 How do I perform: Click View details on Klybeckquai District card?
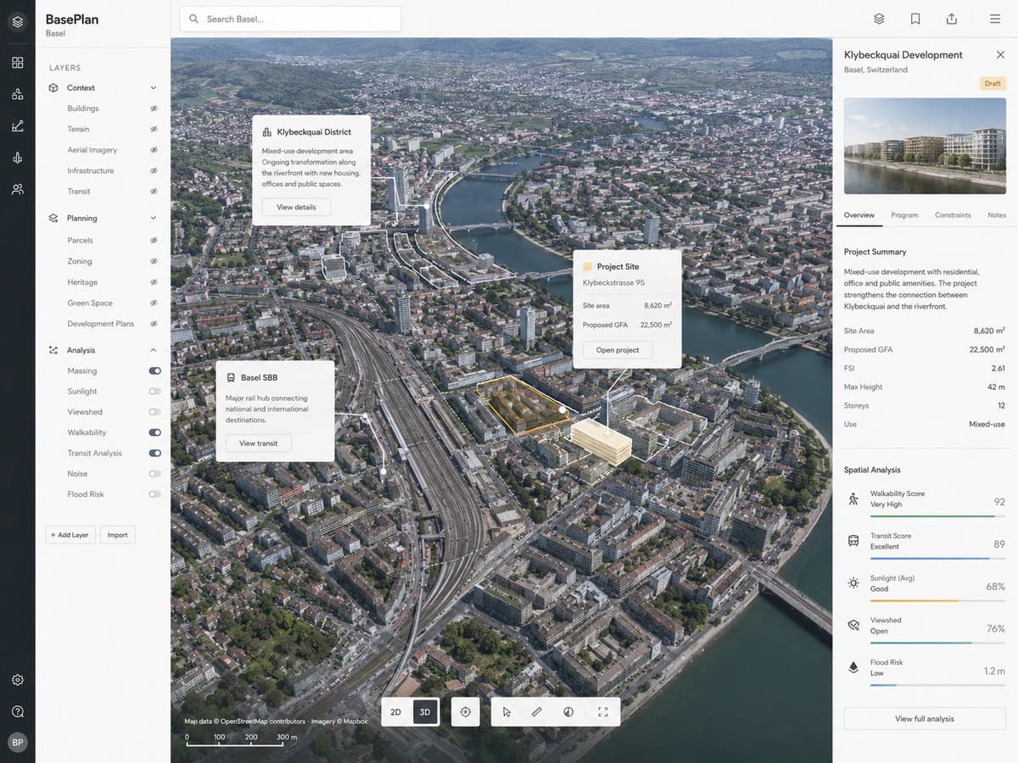296,207
